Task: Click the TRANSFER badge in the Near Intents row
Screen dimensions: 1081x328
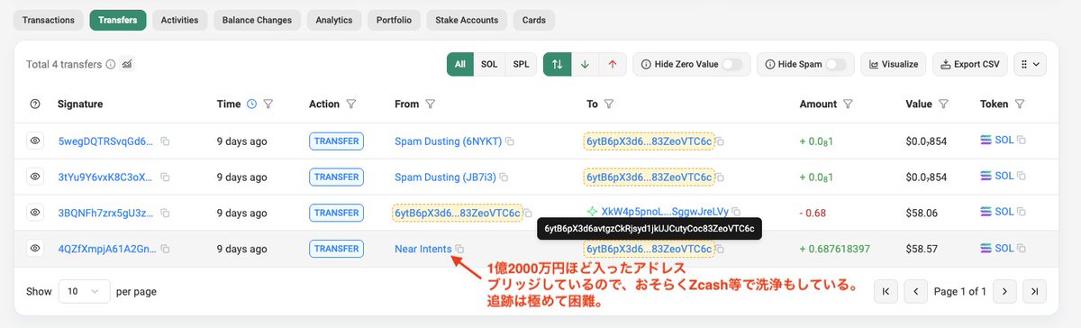Action: pyautogui.click(x=335, y=248)
